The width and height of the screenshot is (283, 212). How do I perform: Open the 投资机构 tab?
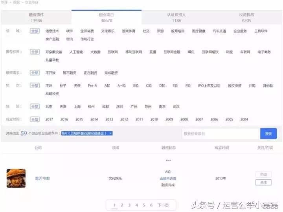point(246,17)
